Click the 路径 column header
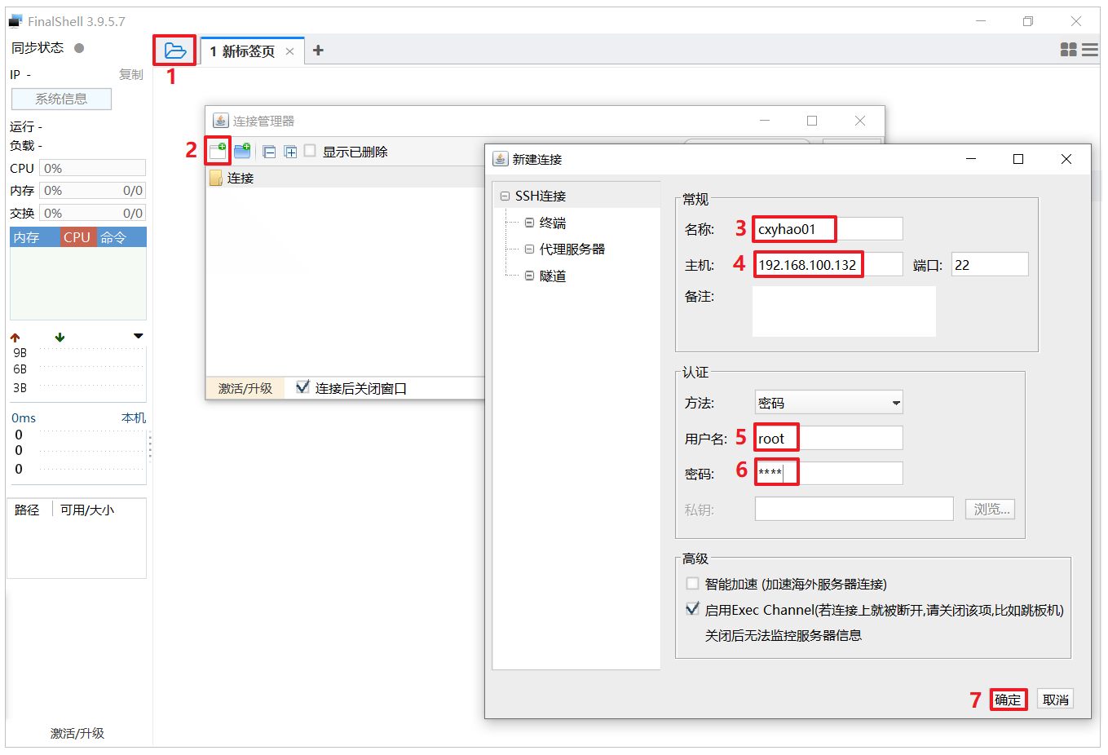Viewport: 1108px width, 755px height. pyautogui.click(x=27, y=510)
